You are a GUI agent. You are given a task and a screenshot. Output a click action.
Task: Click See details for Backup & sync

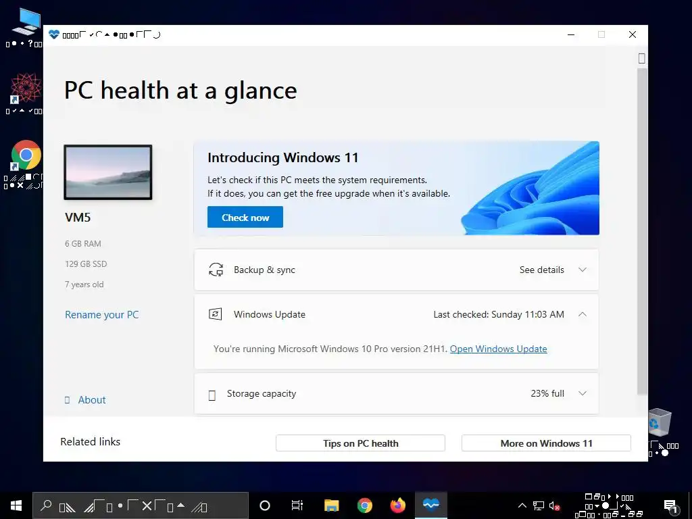coord(541,270)
